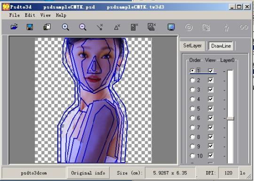Zoom in with the plus magnifier
Viewport: 254px width, 181px height.
pyautogui.click(x=65, y=27)
